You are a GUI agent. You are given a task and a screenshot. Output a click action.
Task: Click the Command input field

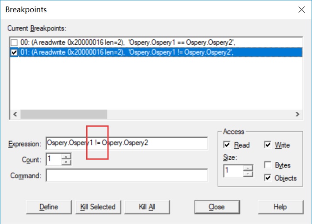point(127,175)
